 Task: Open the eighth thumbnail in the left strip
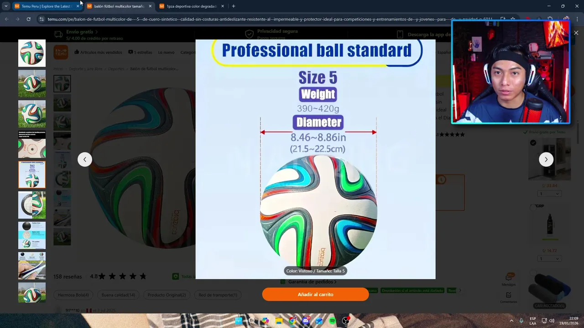[32, 266]
